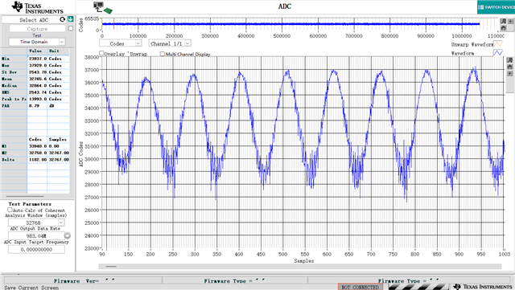The image size is (515, 290).
Task: Open the 32768 analysis window samples dropdown
Action: (x=36, y=223)
